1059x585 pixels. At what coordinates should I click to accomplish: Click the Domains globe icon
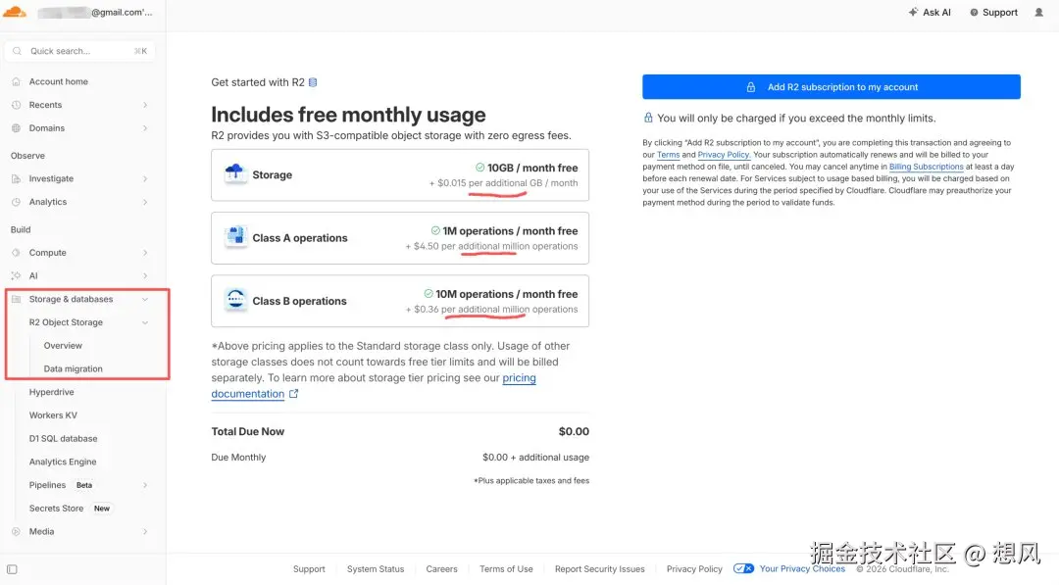click(x=17, y=128)
